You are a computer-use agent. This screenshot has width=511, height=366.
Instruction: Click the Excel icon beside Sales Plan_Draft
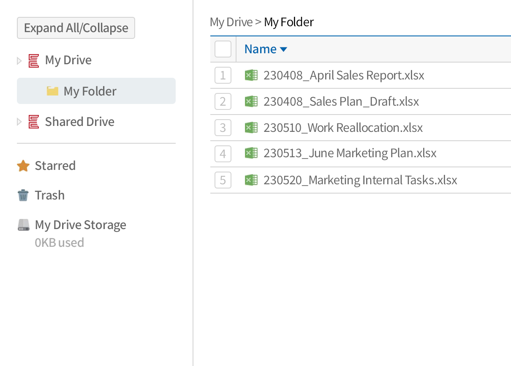click(x=251, y=102)
